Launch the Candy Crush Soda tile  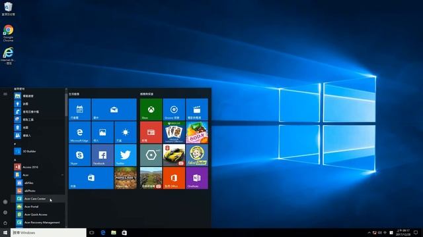click(197, 132)
